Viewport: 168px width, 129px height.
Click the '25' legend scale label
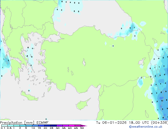coord(51,128)
